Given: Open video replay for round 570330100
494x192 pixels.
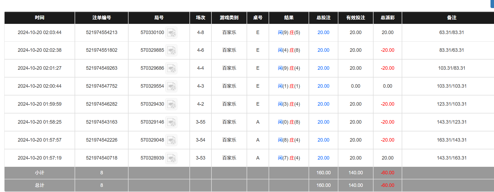Looking at the screenshot, I should (x=171, y=33).
